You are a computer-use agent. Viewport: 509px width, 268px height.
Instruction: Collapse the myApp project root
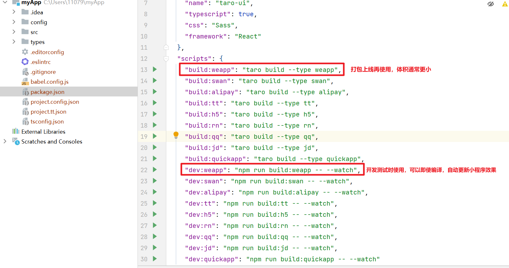5,3
